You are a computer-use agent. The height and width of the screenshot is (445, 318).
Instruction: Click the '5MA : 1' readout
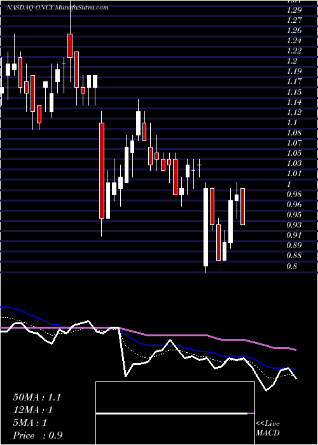point(30,423)
